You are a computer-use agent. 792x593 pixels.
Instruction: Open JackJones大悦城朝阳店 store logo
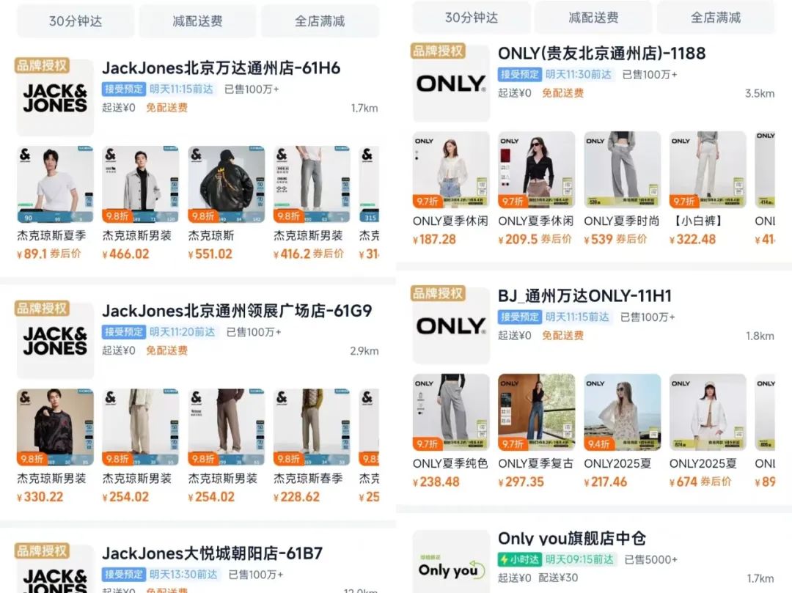(55, 570)
